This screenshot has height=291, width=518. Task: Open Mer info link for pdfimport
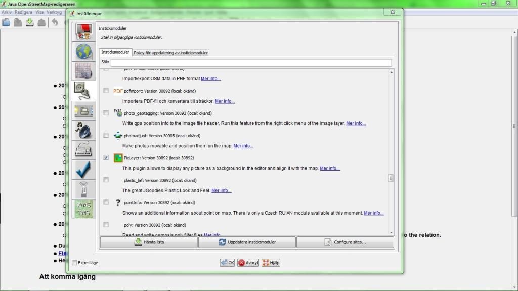pos(225,101)
